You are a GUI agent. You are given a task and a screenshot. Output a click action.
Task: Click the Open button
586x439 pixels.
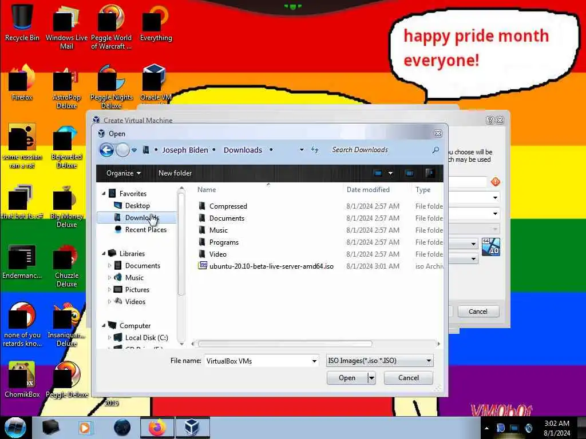tap(347, 378)
